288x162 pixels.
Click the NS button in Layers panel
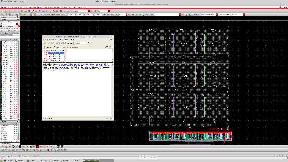click(x=17, y=29)
